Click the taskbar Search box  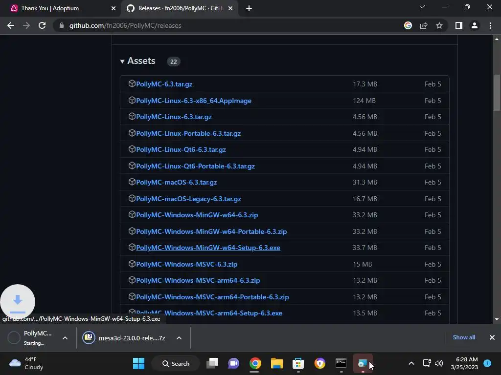coord(176,363)
